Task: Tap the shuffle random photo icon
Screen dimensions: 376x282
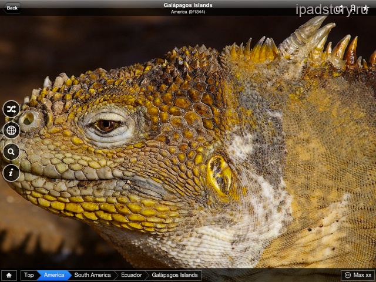Action: 11,109
